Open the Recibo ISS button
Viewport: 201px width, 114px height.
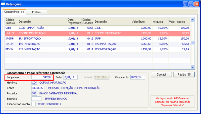click(184, 74)
